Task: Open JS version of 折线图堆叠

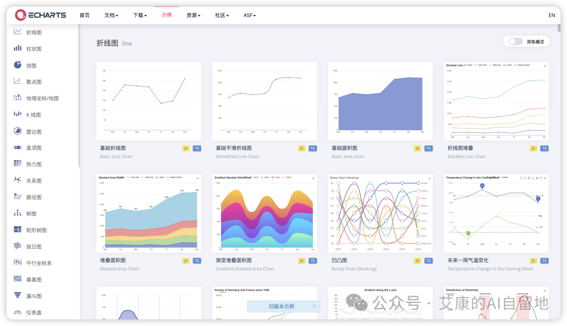Action: point(533,149)
